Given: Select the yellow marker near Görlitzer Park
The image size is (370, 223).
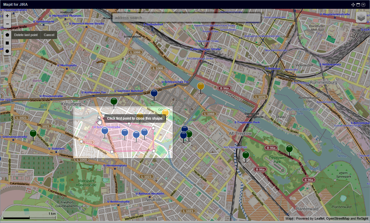Looking at the screenshot, I should tap(165, 112).
